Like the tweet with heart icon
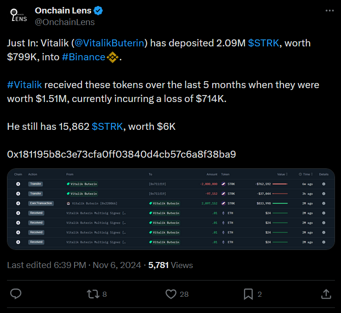This screenshot has height=313, width=341. pos(171,294)
